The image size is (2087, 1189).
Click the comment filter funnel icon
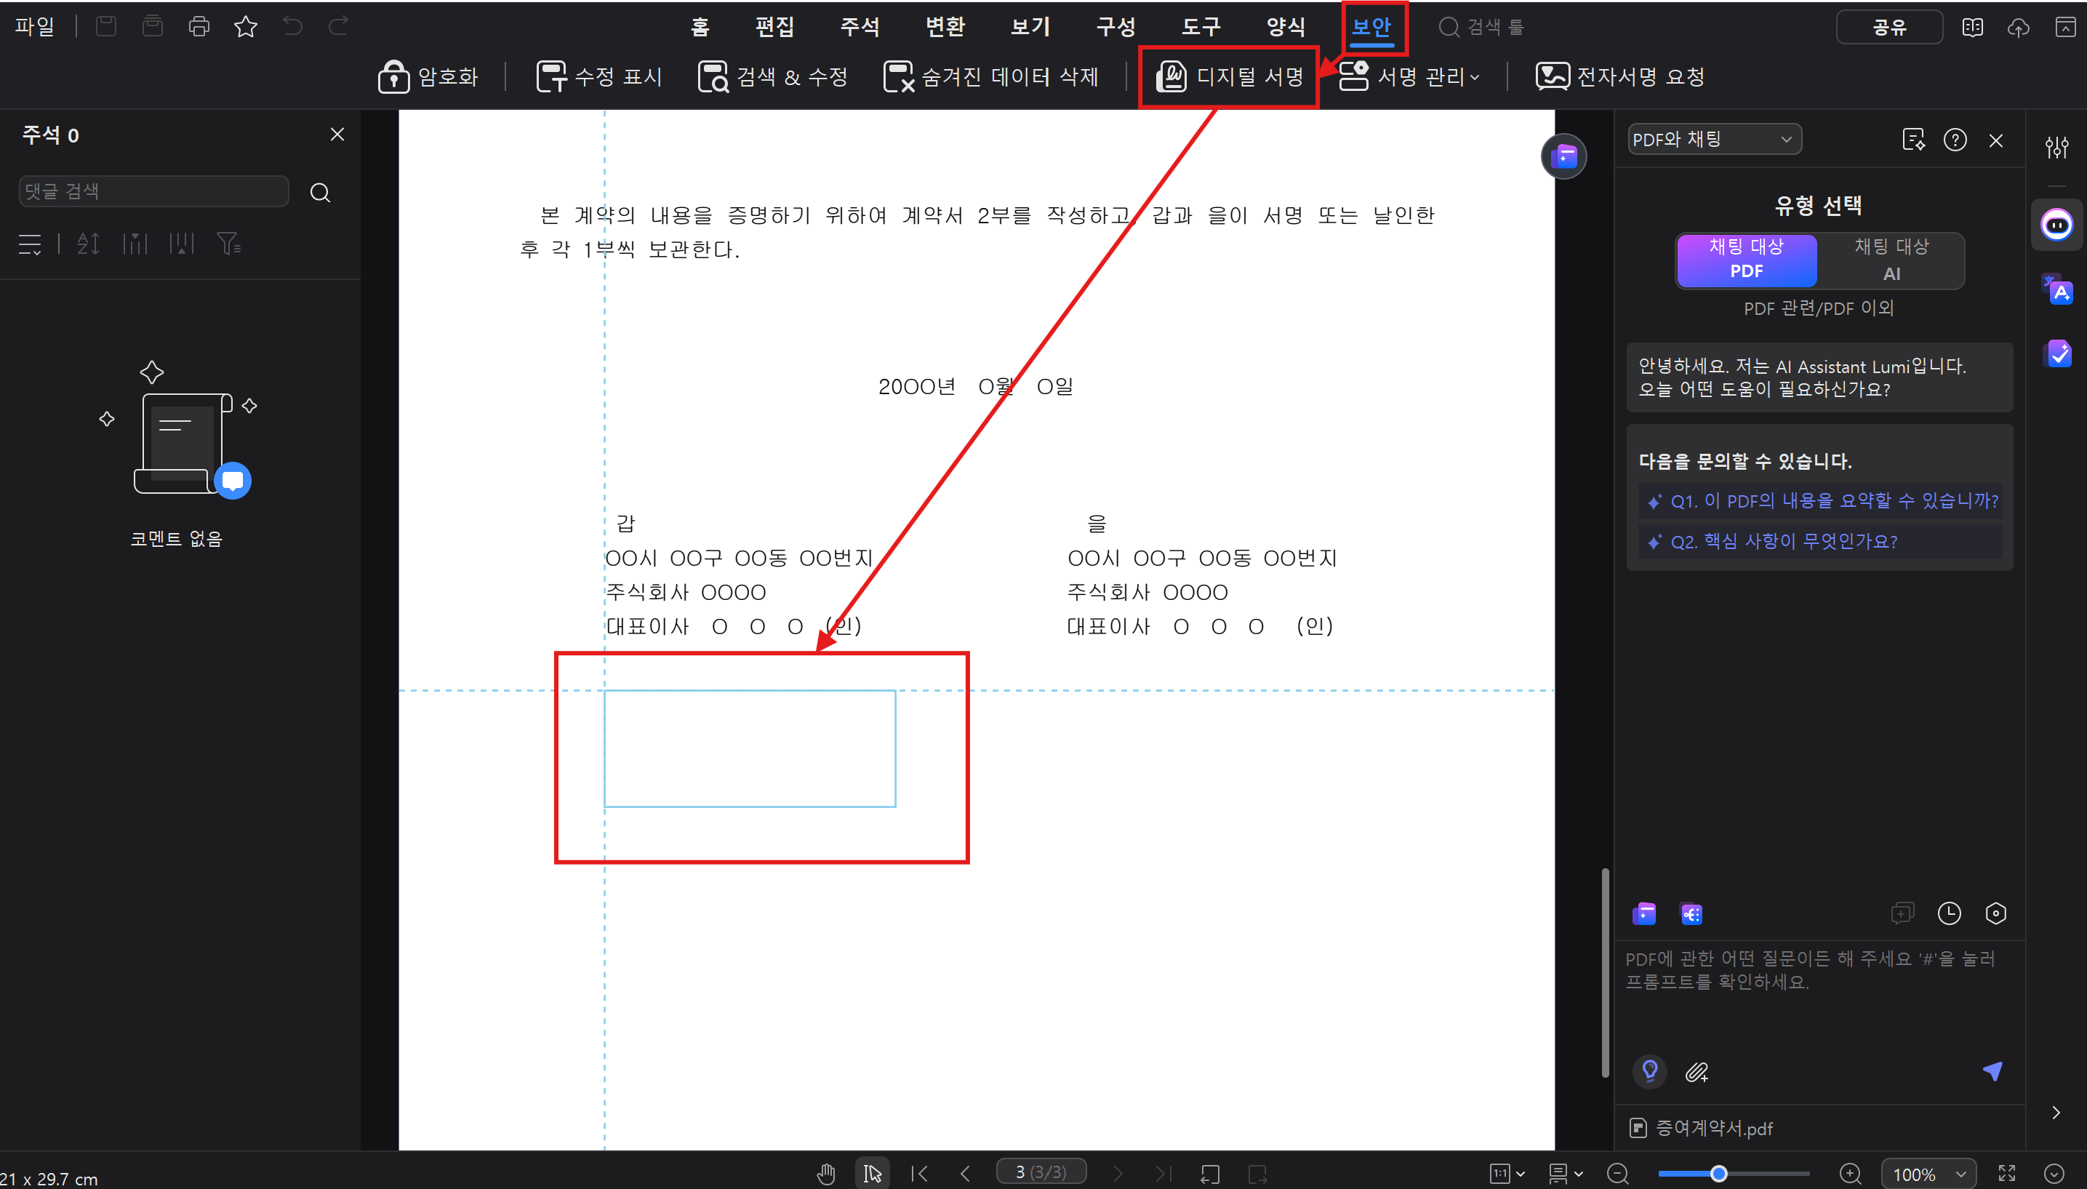click(228, 244)
